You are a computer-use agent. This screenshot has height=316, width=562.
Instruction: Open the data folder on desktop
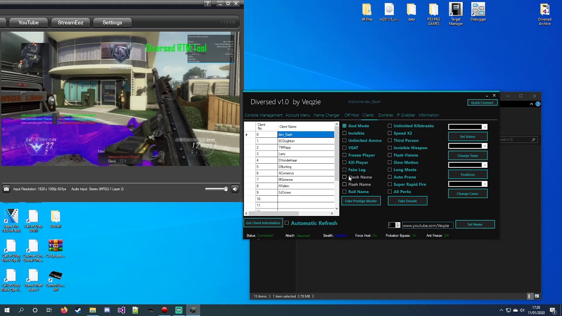pyautogui.click(x=411, y=12)
